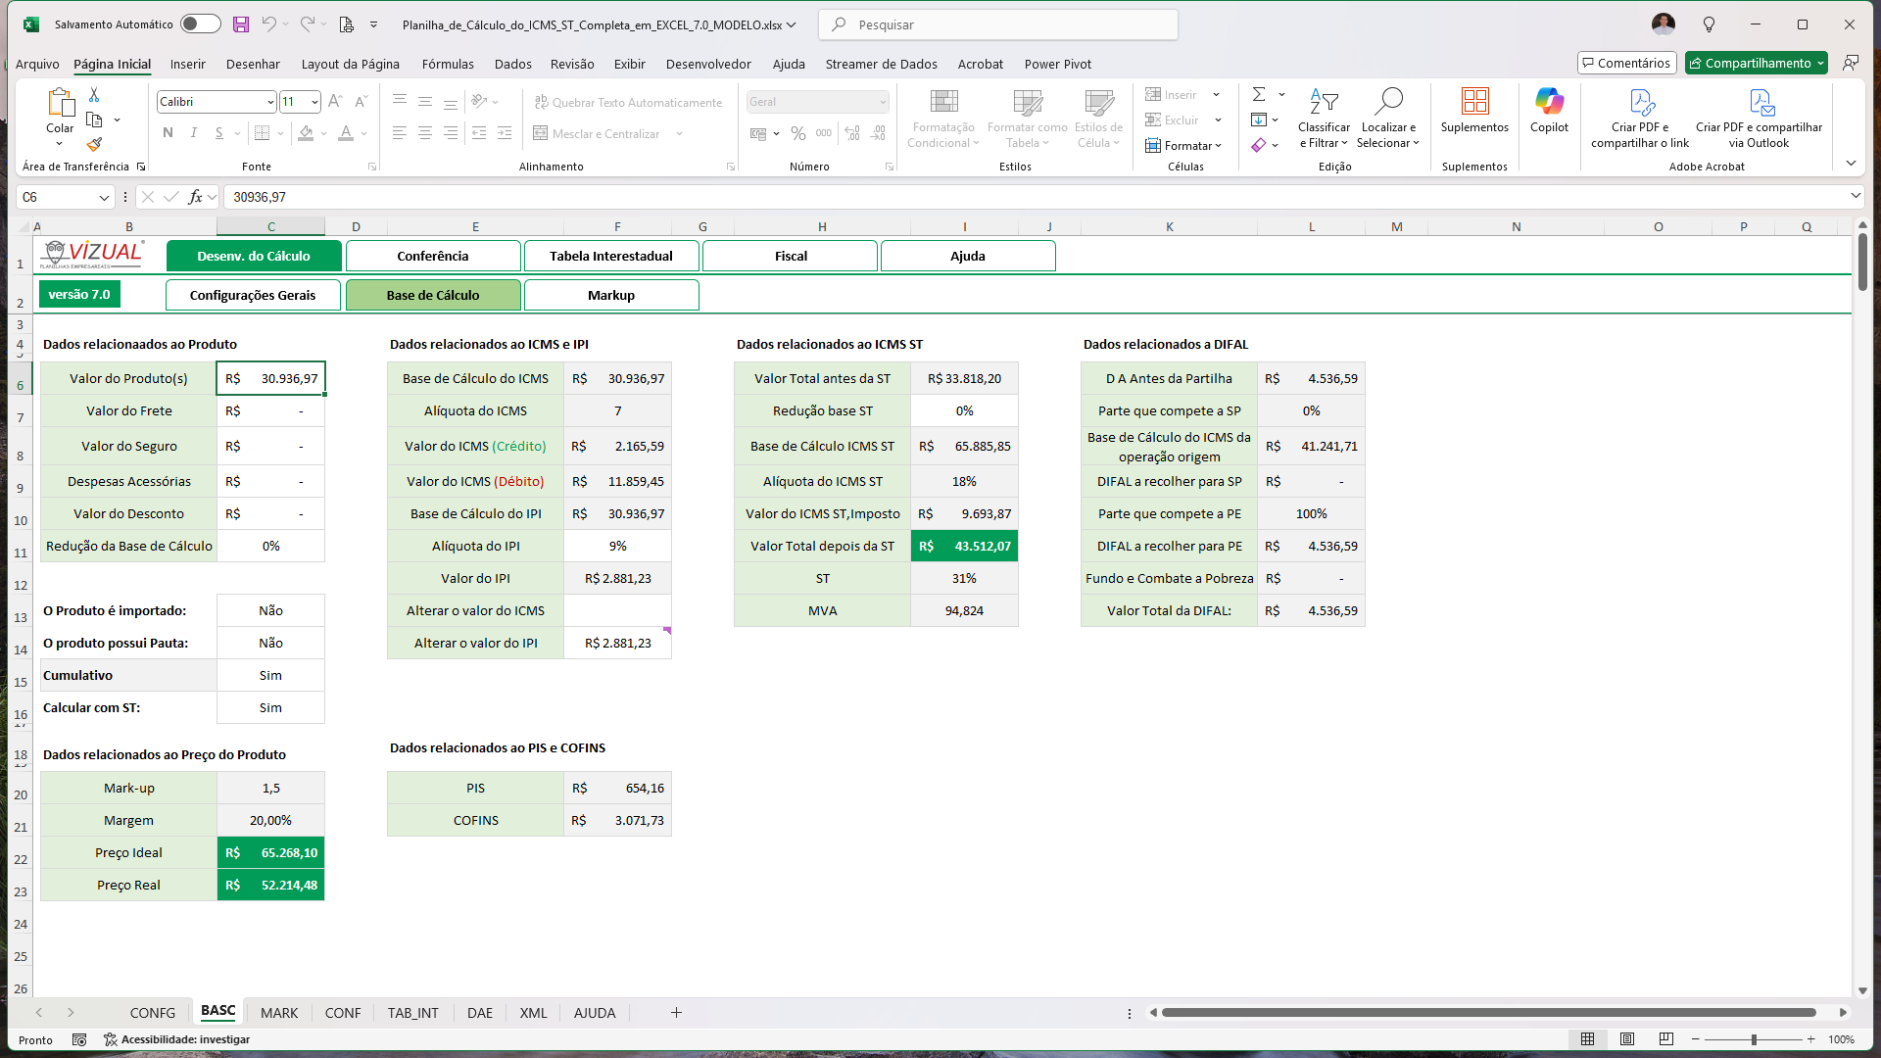Switch to the MARK sheet tab

(x=279, y=1013)
